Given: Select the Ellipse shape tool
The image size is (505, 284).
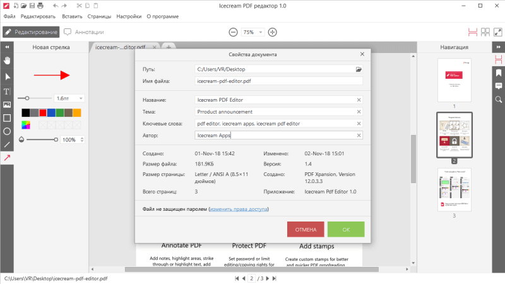Looking at the screenshot, I should 7,131.
